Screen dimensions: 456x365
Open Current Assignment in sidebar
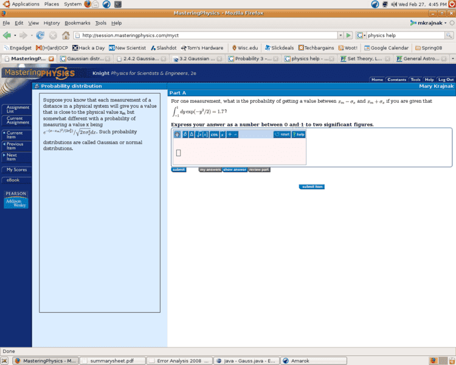pos(16,120)
